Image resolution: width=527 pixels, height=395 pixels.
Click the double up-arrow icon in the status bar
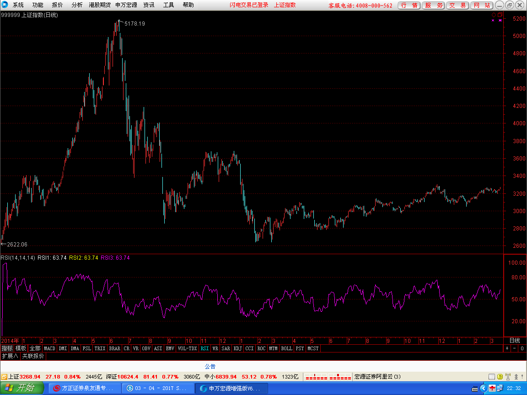[x=516, y=377]
